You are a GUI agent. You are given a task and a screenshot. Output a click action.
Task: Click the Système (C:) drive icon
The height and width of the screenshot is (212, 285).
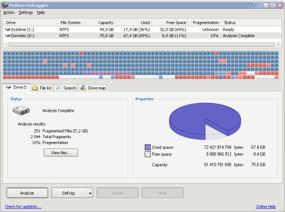click(7, 29)
